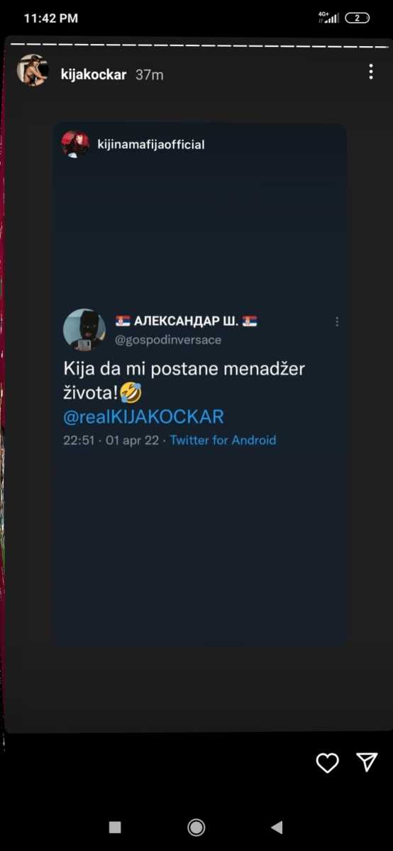Tap kijinamafijaofficial avatar

click(75, 144)
